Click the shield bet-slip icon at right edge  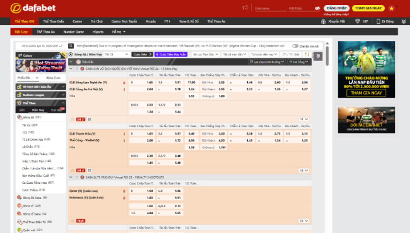(318, 56)
